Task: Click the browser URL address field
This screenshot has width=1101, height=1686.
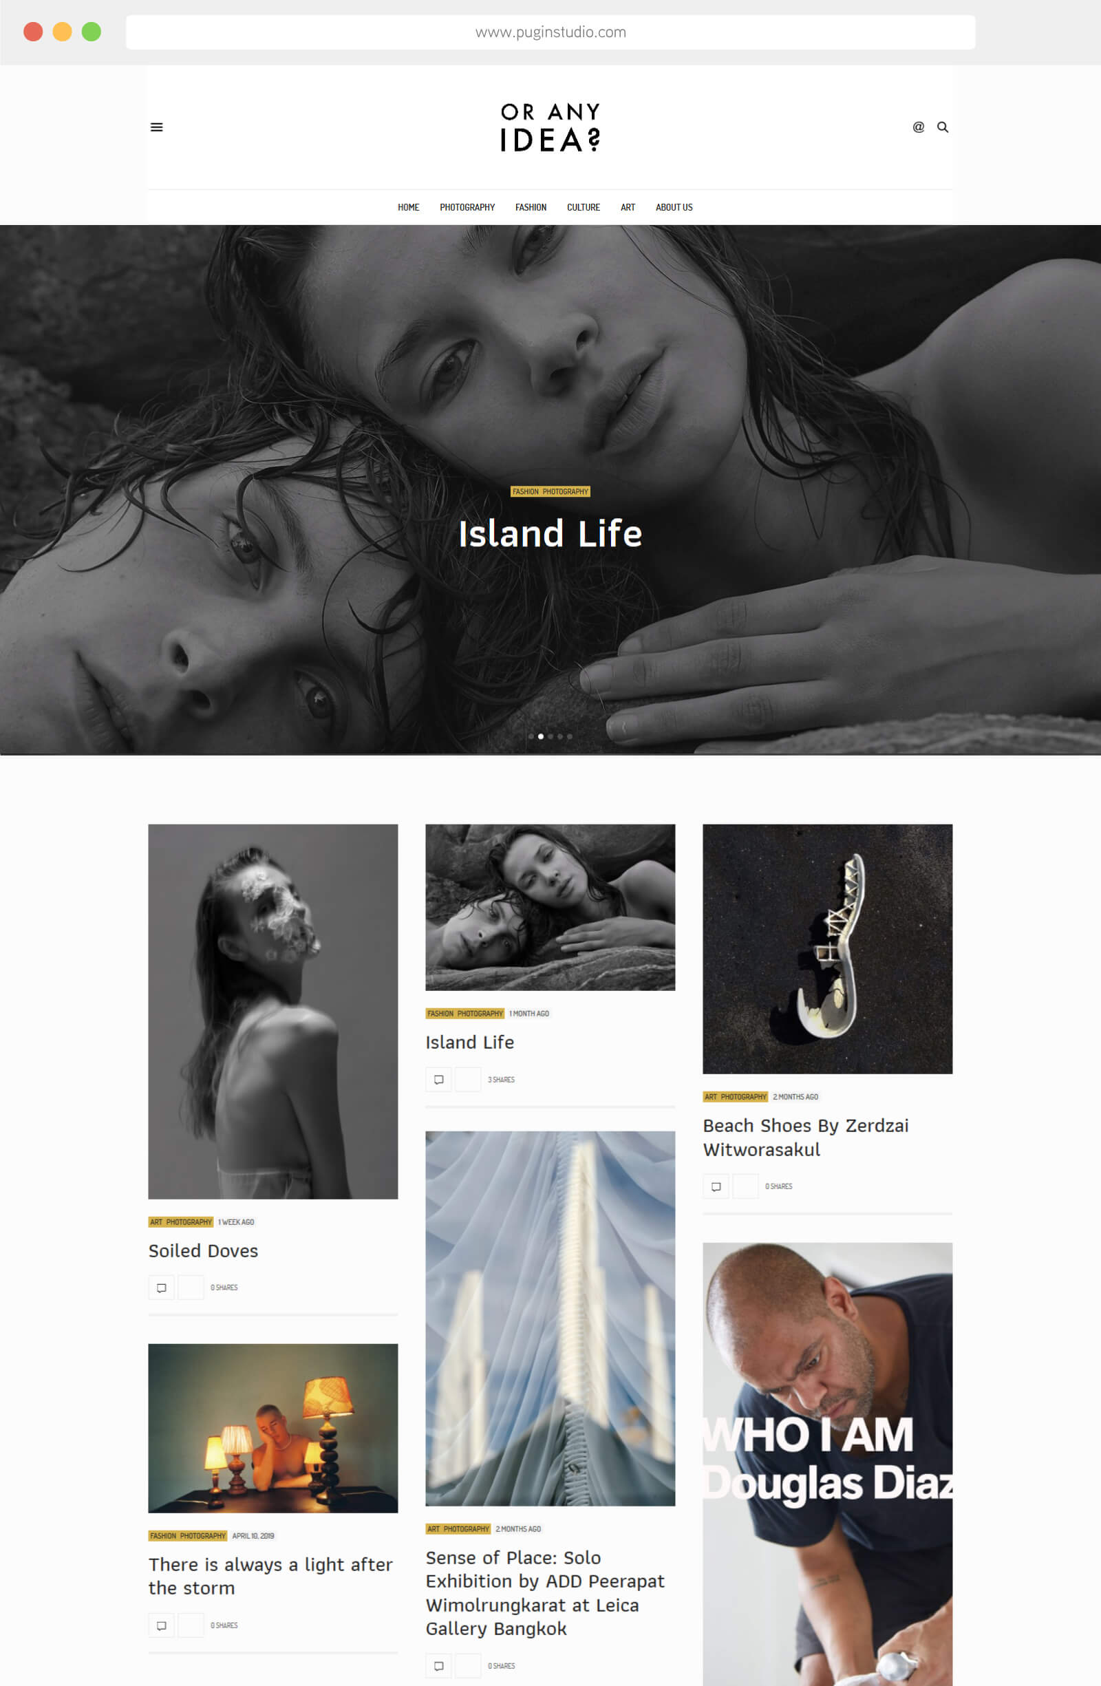Action: click(x=550, y=32)
